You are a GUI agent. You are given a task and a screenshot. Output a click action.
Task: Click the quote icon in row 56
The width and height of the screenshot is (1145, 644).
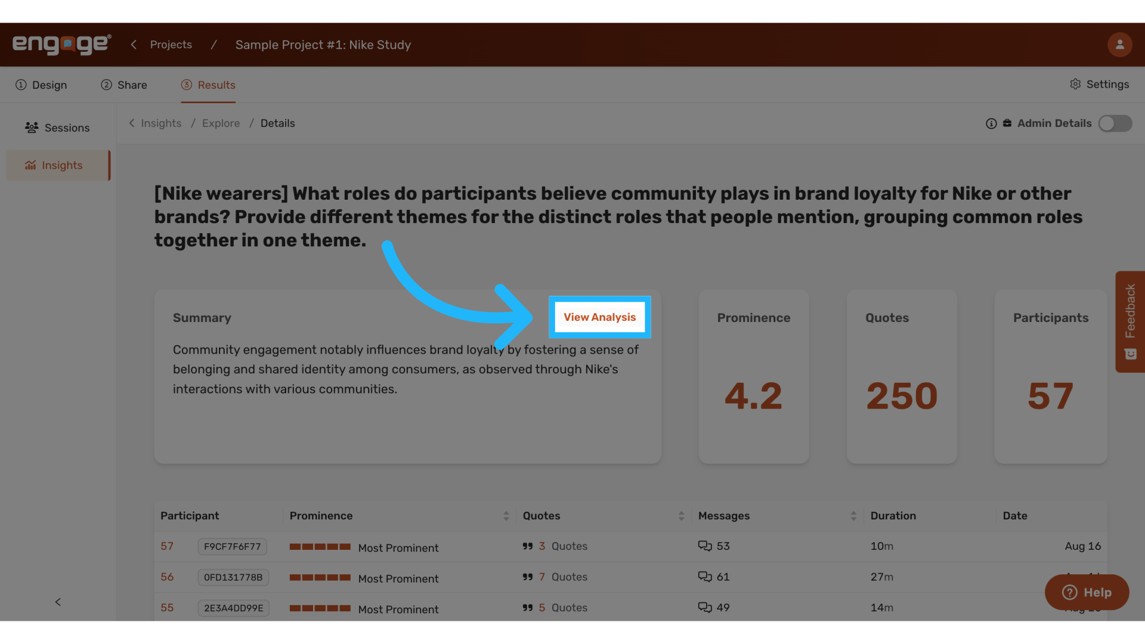(x=528, y=577)
